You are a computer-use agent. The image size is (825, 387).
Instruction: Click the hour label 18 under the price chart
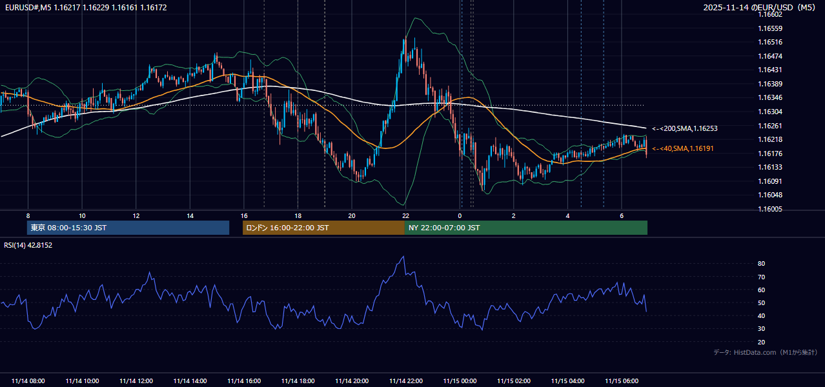(298, 215)
